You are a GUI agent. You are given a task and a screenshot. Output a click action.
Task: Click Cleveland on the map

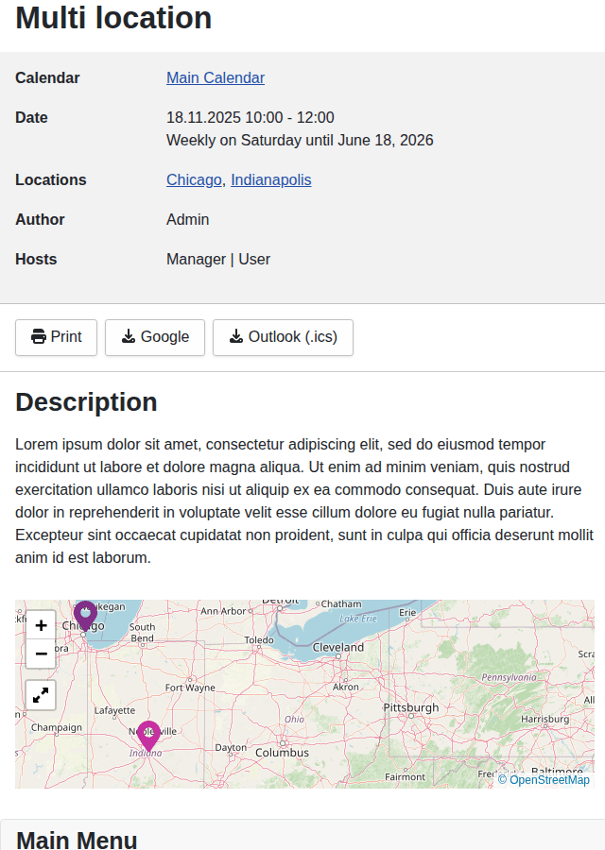337,648
